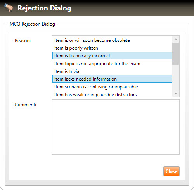The image size is (194, 190).
Task: Click the scrollbar down arrow in Reason list
Action: point(176,93)
